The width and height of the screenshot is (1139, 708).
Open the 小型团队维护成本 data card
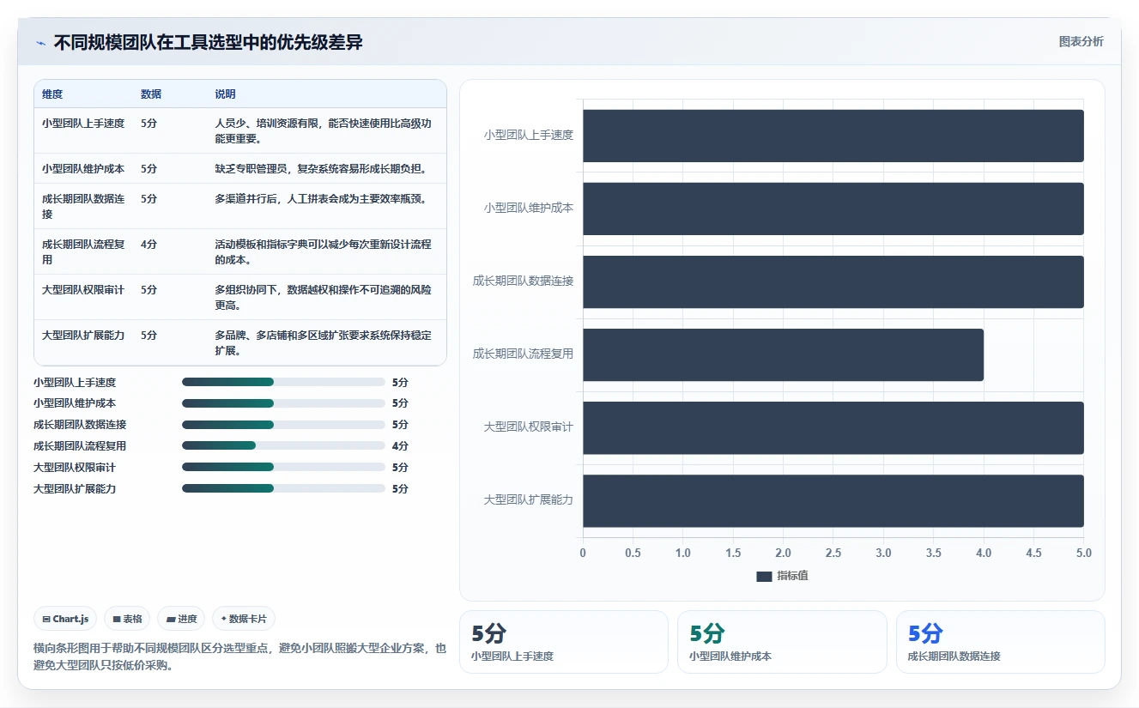(782, 642)
